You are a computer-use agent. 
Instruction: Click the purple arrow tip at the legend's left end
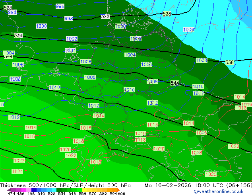click(9, 190)
